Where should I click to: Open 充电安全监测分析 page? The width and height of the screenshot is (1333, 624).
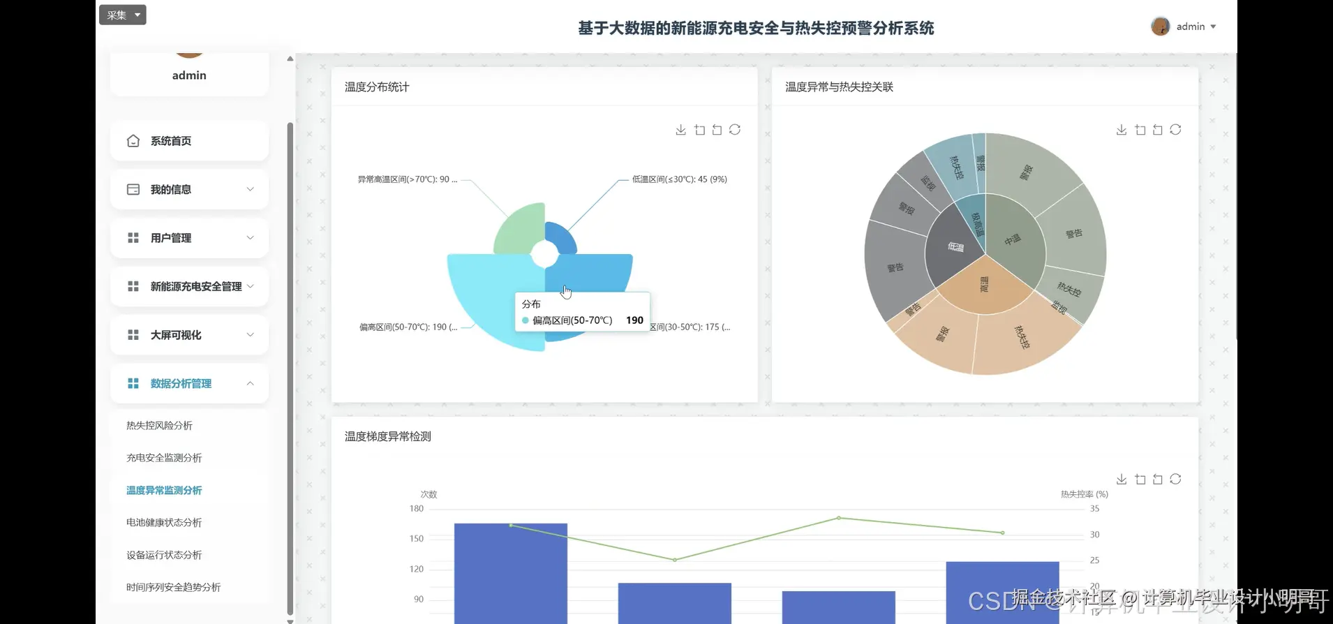point(164,458)
